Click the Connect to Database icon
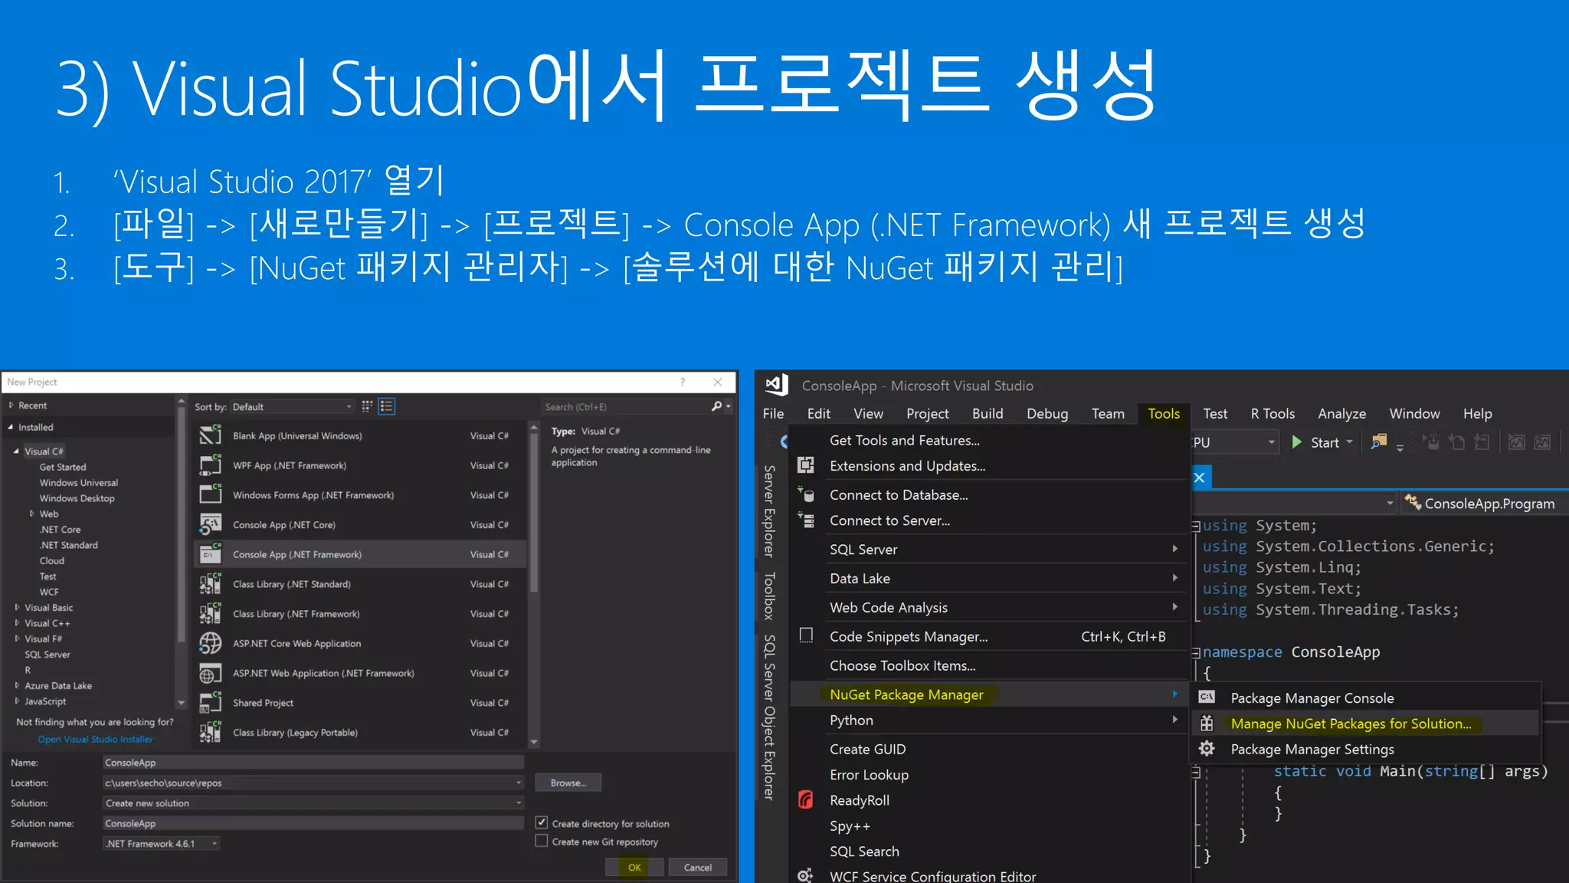 click(806, 494)
